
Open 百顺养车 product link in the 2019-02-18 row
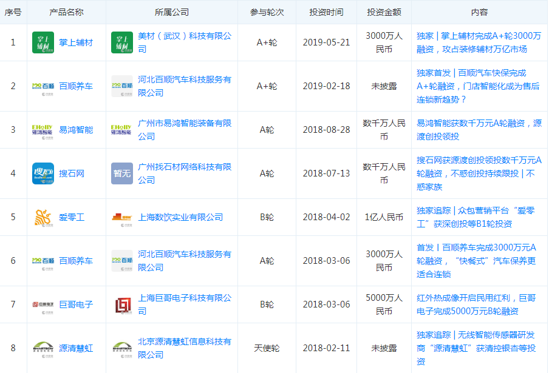(76, 86)
